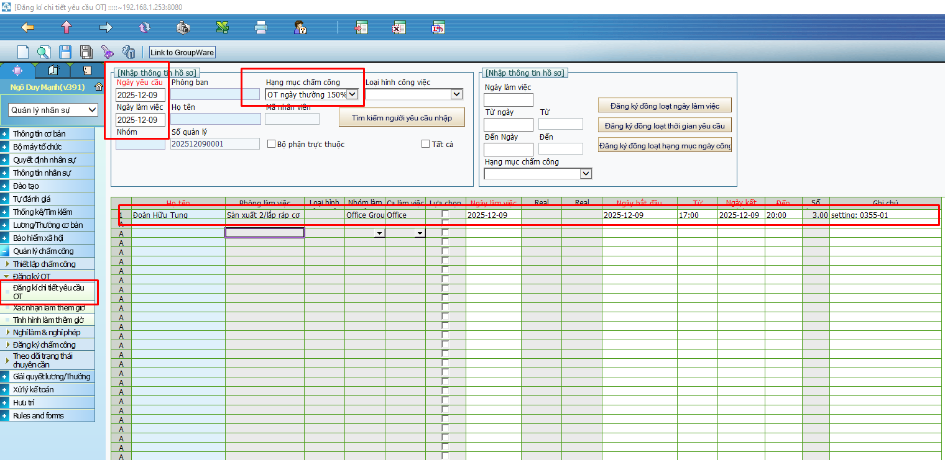Click the magnifier search document icon
This screenshot has height=460, width=945.
[x=44, y=52]
